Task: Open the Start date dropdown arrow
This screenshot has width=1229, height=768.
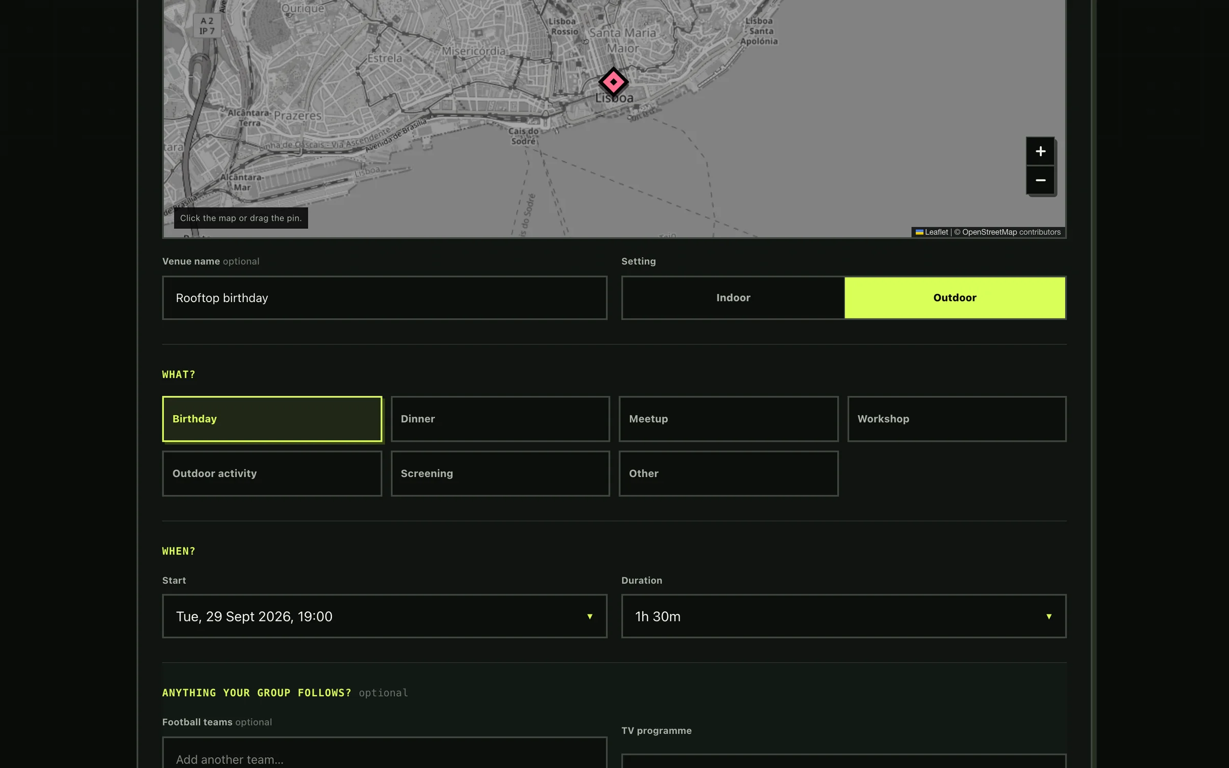Action: click(x=589, y=616)
